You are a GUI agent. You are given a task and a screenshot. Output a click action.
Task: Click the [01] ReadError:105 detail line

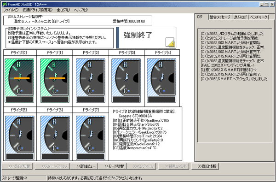point(141,120)
